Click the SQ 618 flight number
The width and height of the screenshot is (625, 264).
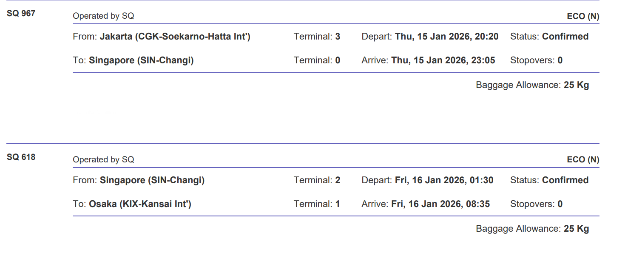(21, 157)
